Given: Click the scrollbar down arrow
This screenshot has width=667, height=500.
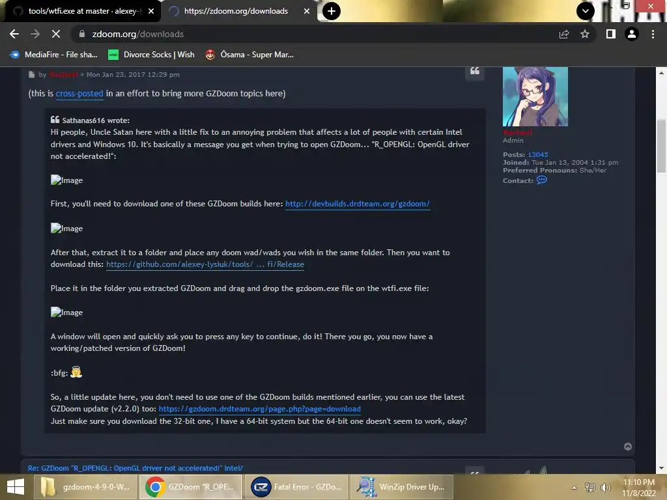Looking at the screenshot, I should [x=661, y=468].
